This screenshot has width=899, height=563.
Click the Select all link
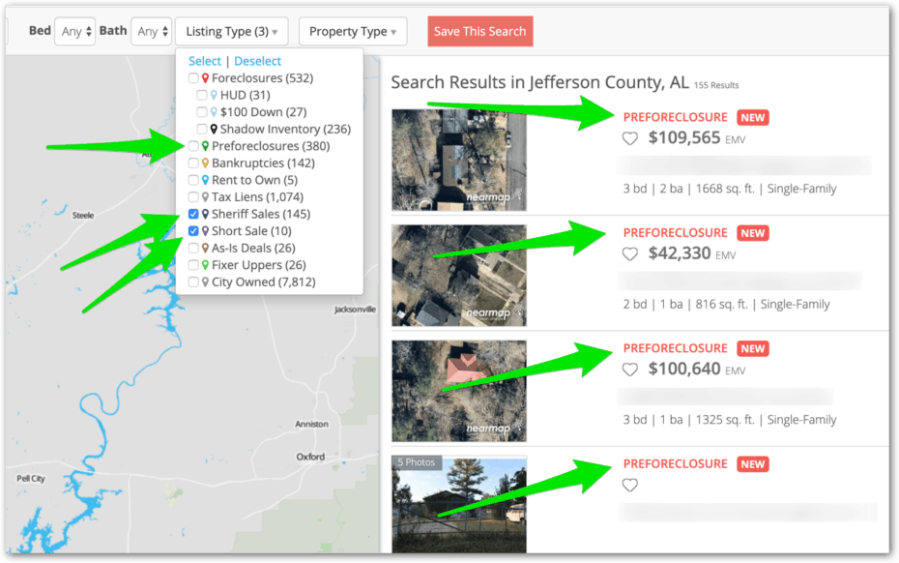(204, 61)
